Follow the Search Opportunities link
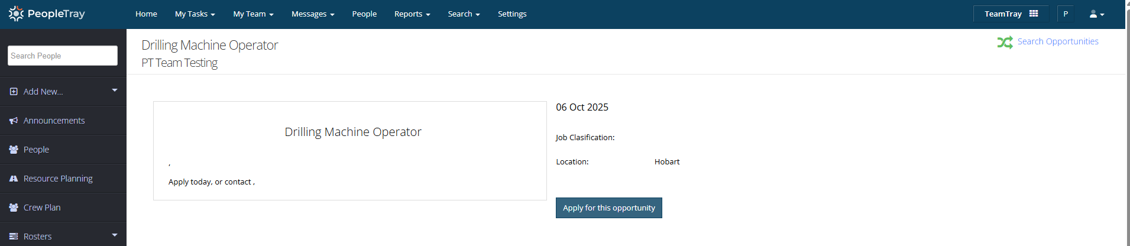 1057,41
